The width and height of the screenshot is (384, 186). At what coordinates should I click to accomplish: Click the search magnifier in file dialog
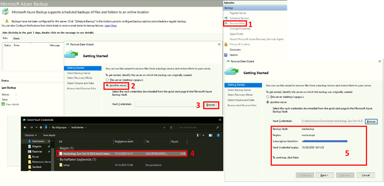[x=217, y=127]
